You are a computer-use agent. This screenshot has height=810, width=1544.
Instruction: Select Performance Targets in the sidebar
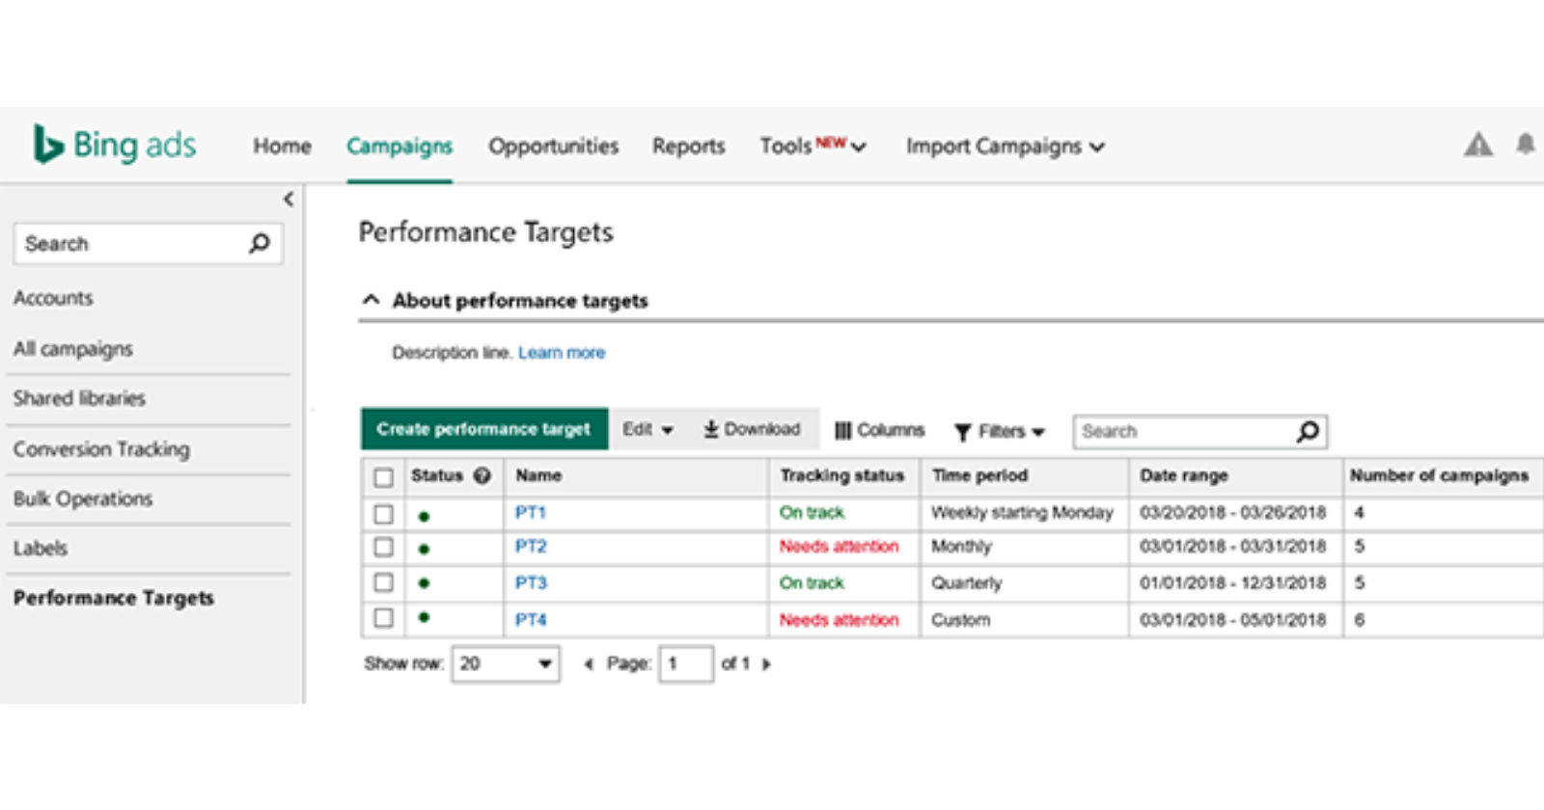point(114,598)
